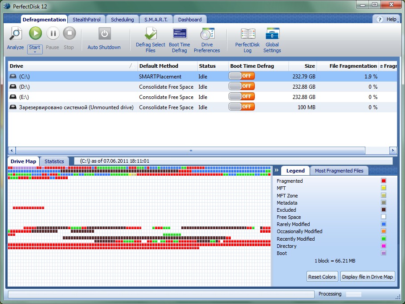Open Boot Time Defrag tool
Viewport: 405px width, 304px height.
(180, 34)
